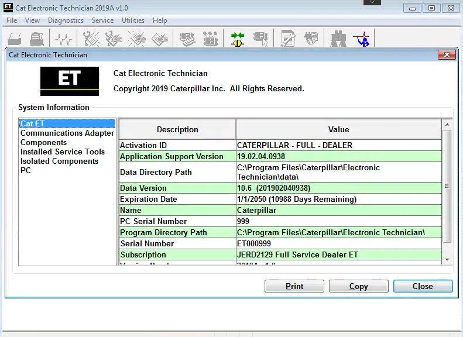Open the View menu

[32, 20]
